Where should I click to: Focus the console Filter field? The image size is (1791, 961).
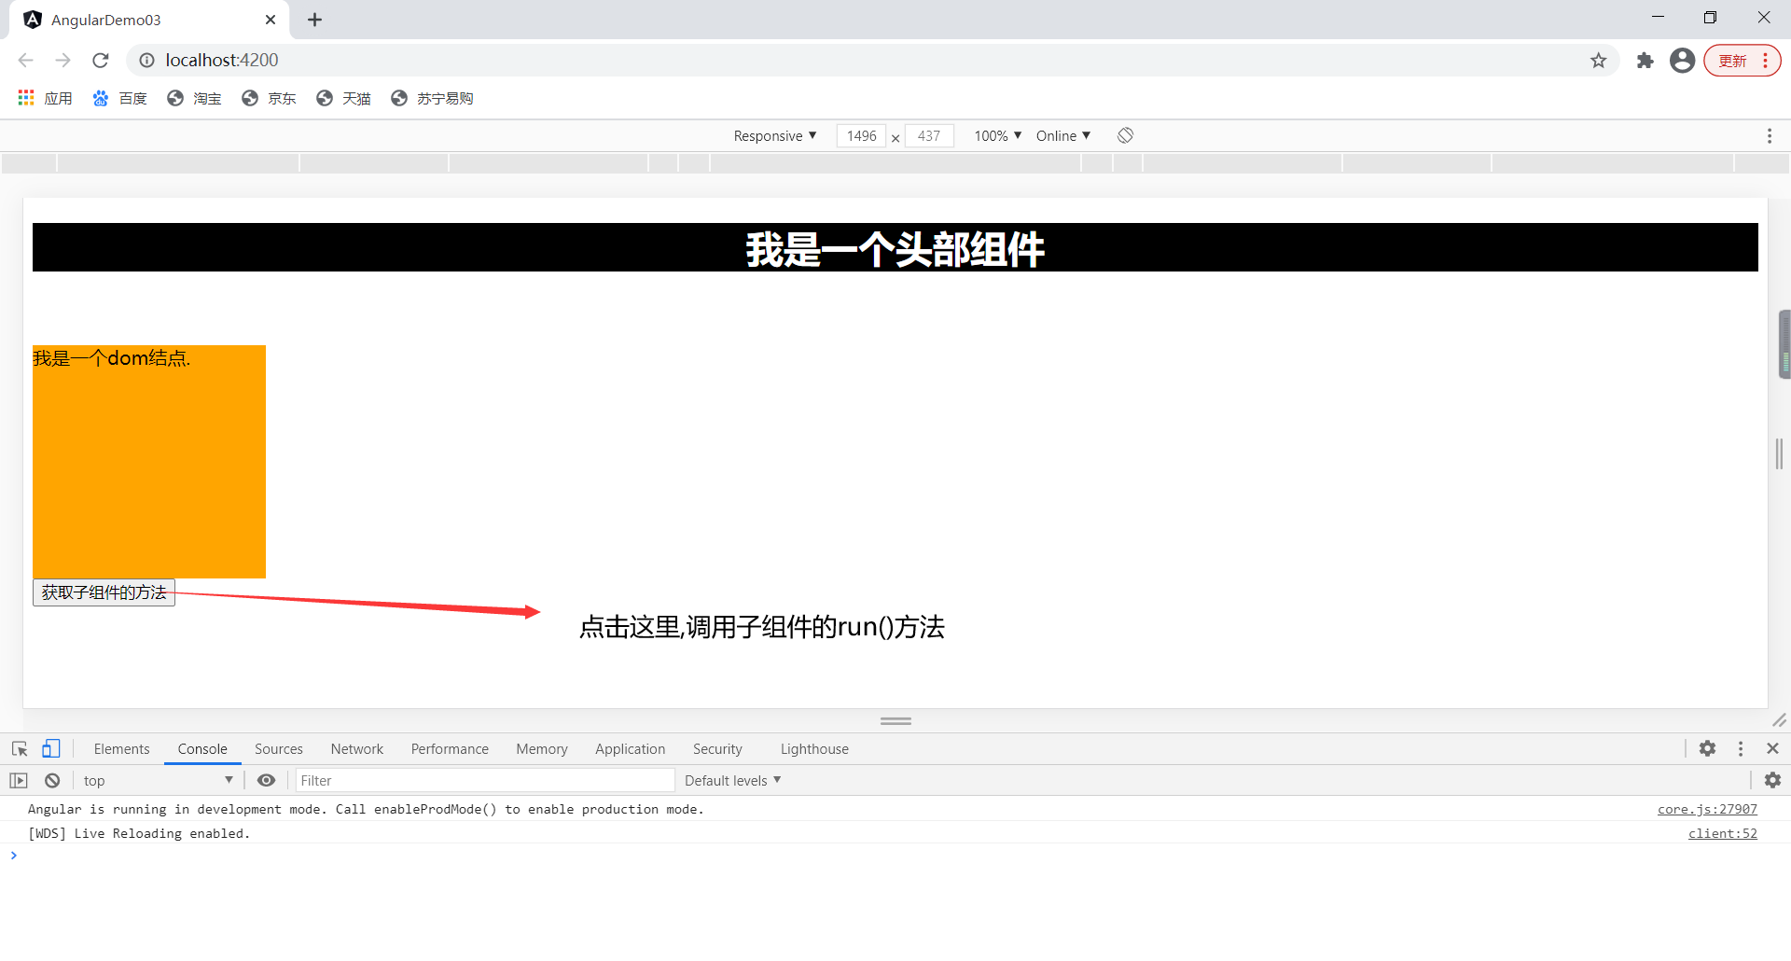coord(485,781)
